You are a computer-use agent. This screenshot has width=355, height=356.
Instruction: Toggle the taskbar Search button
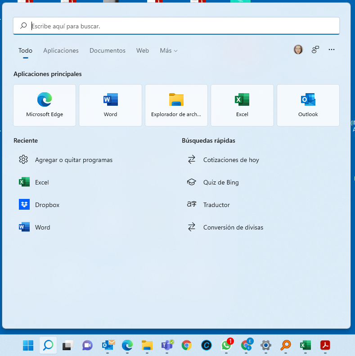pyautogui.click(x=48, y=345)
